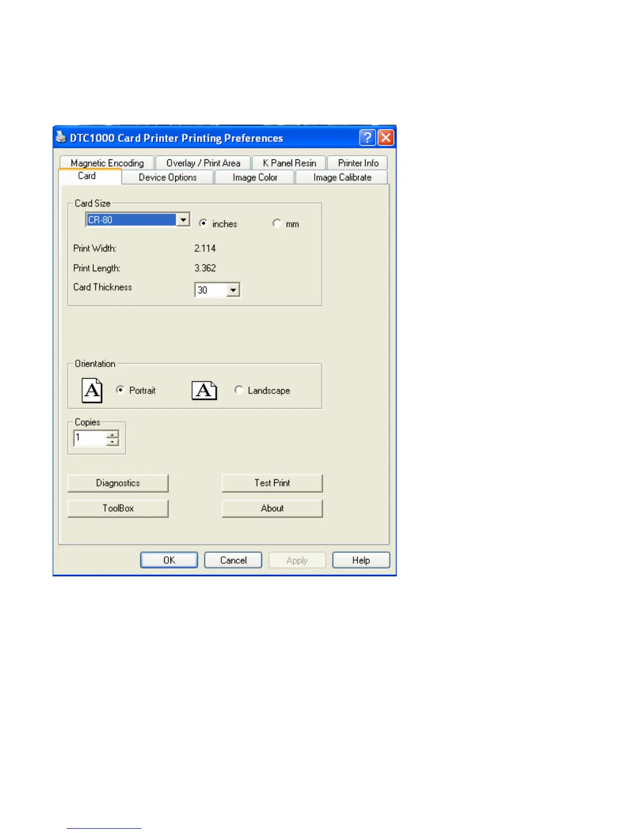Open the CR-80 card size dropdown
This screenshot has width=644, height=833.
(183, 219)
